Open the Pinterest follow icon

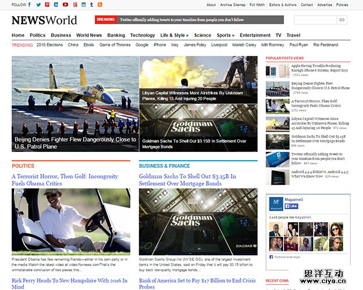[x=47, y=5]
